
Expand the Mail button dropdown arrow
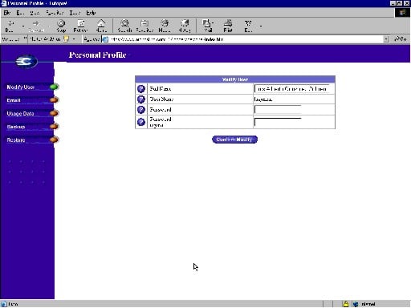pos(213,23)
